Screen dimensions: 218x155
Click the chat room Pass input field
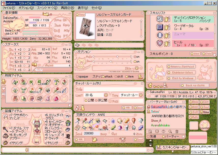(131, 101)
